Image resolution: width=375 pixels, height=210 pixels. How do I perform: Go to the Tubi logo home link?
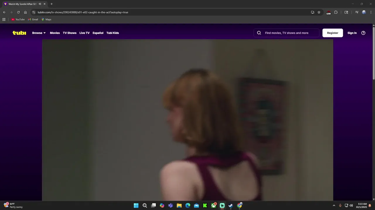point(19,33)
